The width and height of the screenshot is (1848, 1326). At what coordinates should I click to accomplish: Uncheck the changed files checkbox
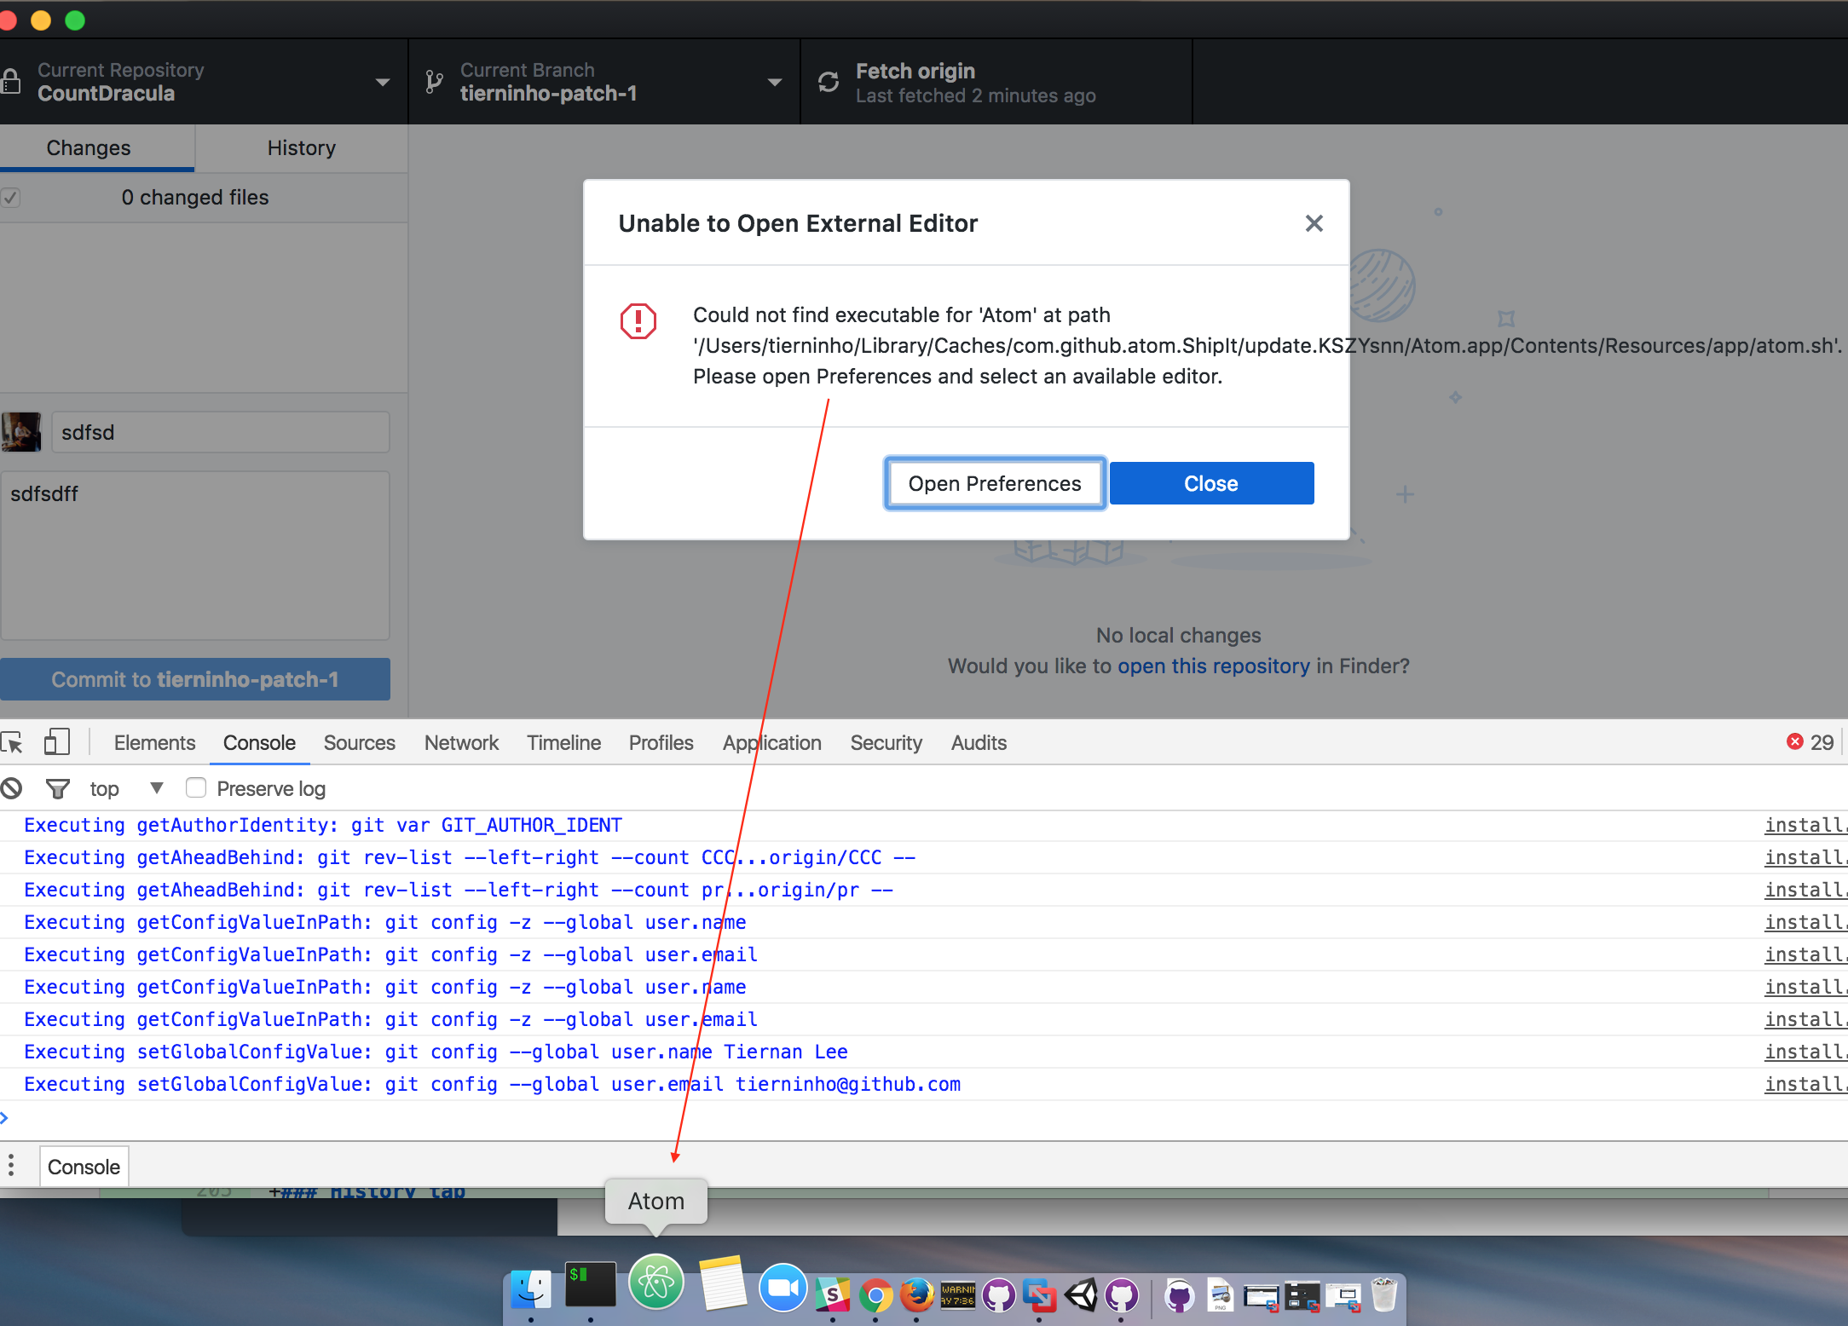[x=11, y=197]
